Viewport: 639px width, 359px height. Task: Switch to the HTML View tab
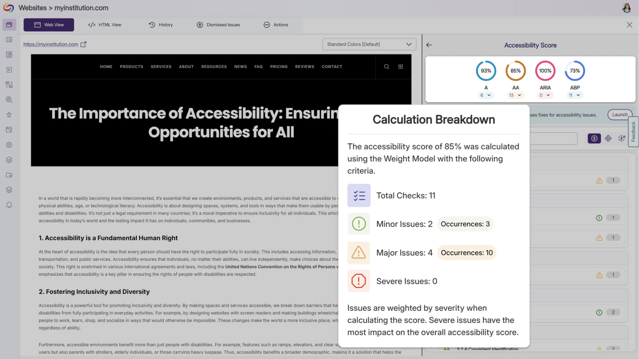(105, 25)
